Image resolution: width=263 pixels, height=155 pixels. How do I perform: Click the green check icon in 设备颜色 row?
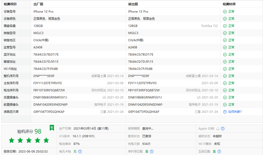tap(225, 19)
